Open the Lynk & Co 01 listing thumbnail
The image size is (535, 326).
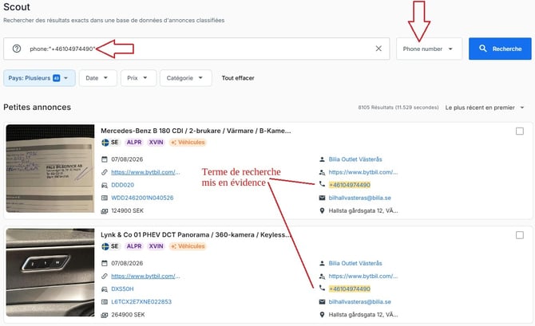[50, 273]
